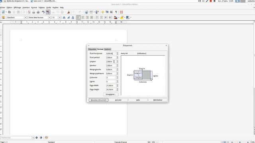Click the Insert Table icon

(91, 12)
